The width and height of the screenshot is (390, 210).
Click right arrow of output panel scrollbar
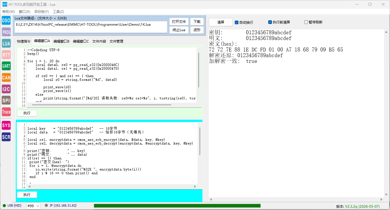[381, 199]
